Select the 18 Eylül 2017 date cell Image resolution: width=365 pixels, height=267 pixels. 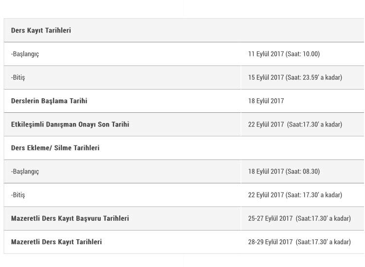[x=266, y=101]
